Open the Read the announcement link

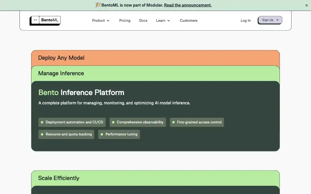(x=188, y=5)
